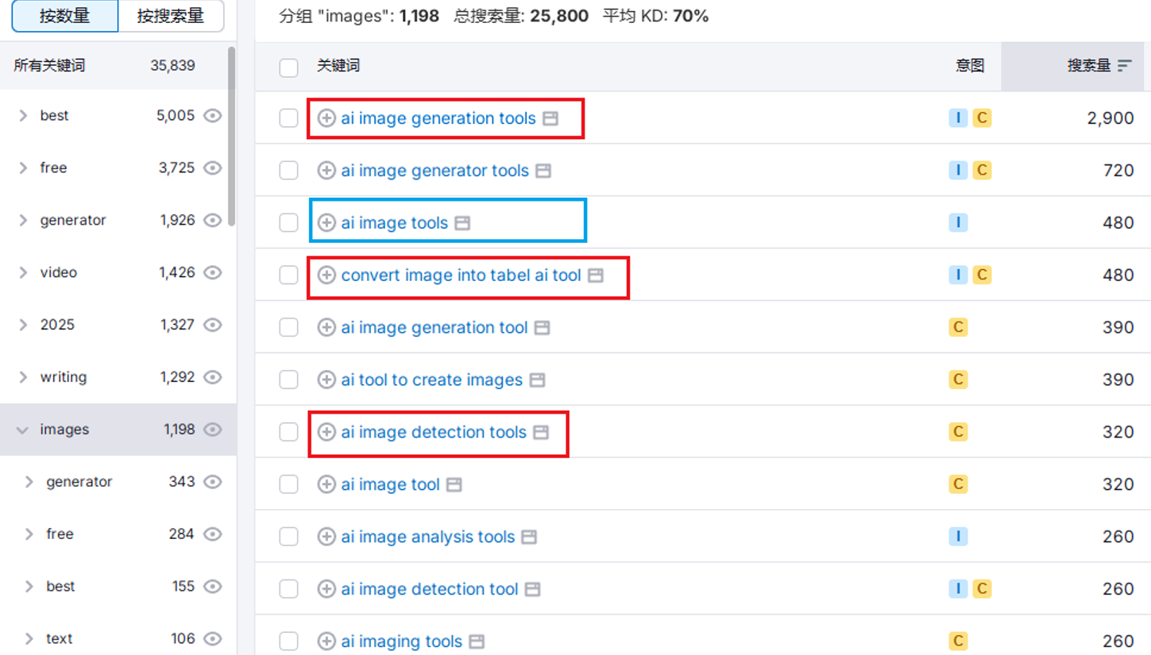Tick the select-all checkbox in the table header
This screenshot has width=1151, height=655.
pyautogui.click(x=288, y=67)
